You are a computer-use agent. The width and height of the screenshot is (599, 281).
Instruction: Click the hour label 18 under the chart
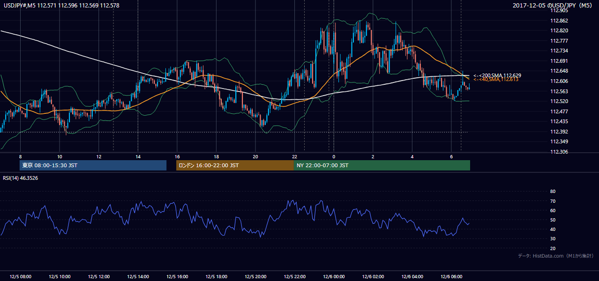pyautogui.click(x=216, y=156)
